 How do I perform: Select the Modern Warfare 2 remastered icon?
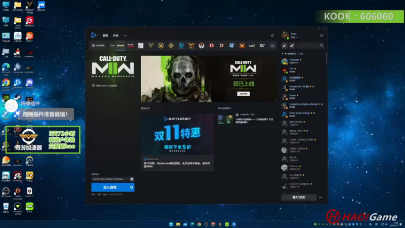pyautogui.click(x=252, y=46)
